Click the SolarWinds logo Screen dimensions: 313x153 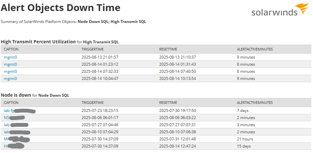[280, 9]
